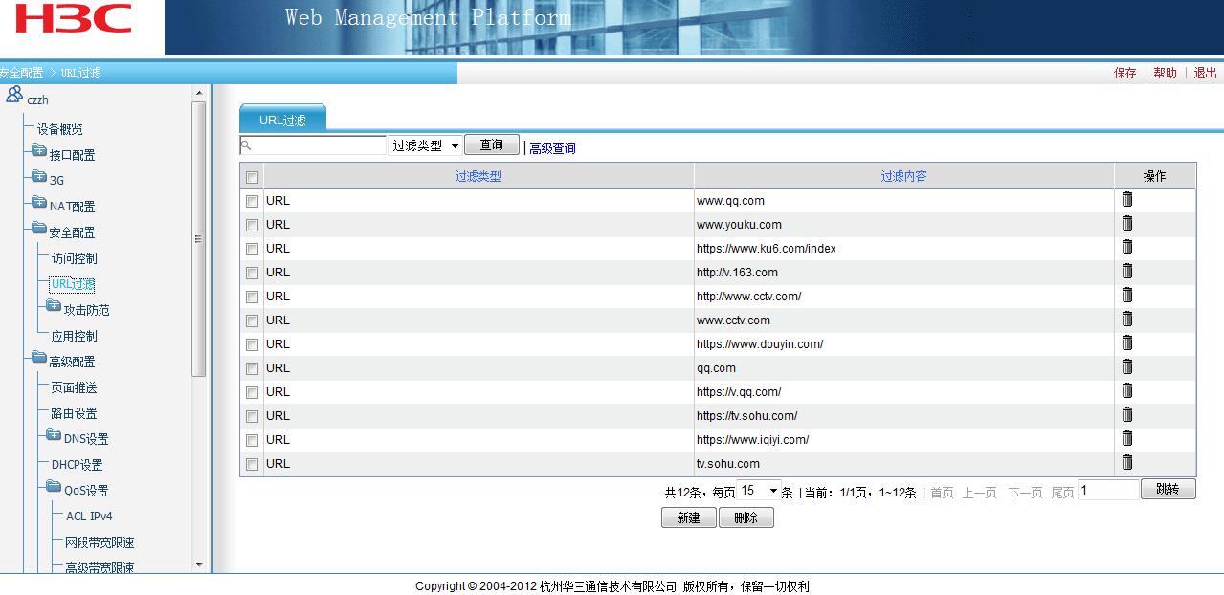The width and height of the screenshot is (1224, 595).
Task: Delete the www.qq.com filter via trash icon
Action: pyautogui.click(x=1127, y=199)
